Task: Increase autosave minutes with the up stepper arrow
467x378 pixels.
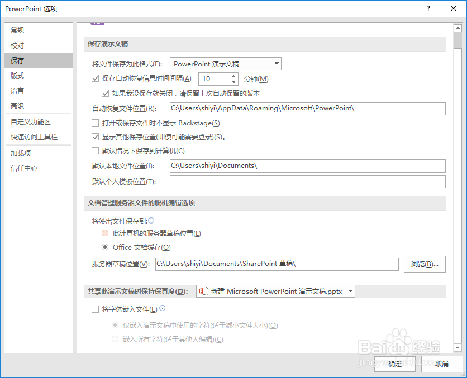Action: [233, 76]
